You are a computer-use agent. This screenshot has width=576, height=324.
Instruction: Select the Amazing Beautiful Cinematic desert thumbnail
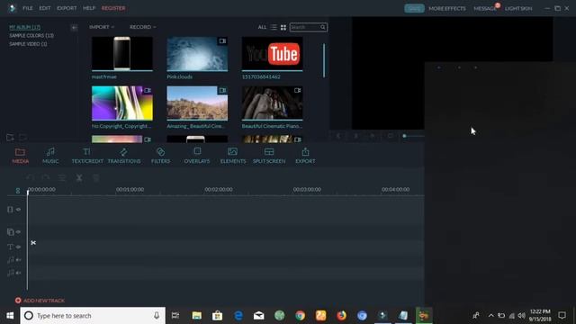(x=197, y=103)
